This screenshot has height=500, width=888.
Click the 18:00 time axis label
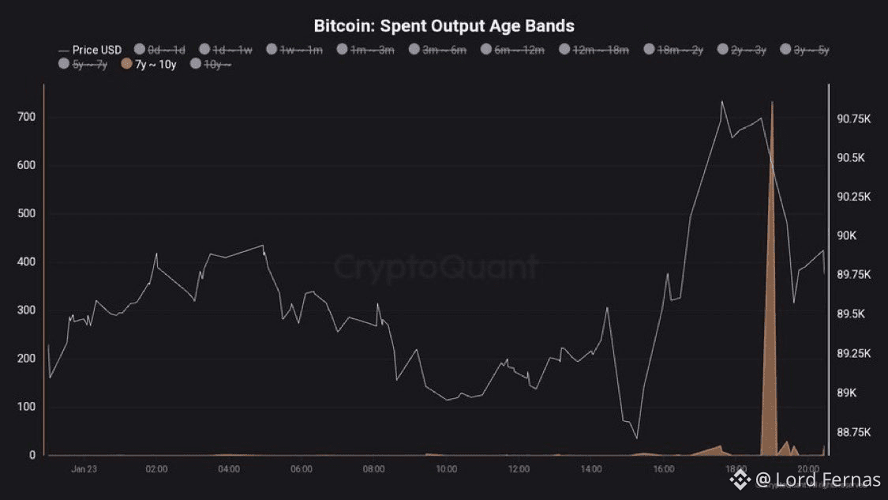pos(736,469)
